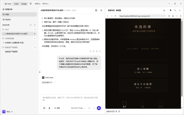The image size is (184, 115).
Task: Add a task to 拖延症尸检报告 folder
Action: pos(35,47)
